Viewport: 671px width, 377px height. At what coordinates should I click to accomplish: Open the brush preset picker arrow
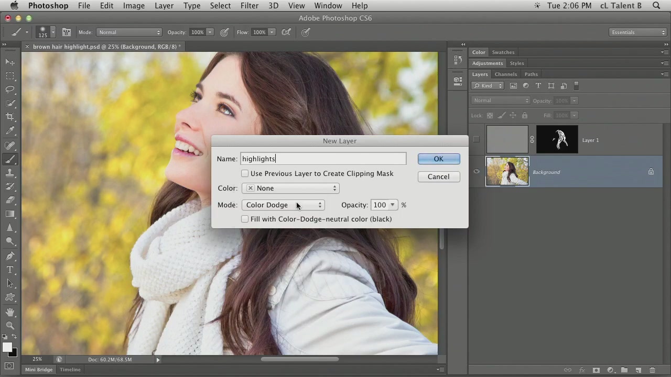pyautogui.click(x=52, y=32)
